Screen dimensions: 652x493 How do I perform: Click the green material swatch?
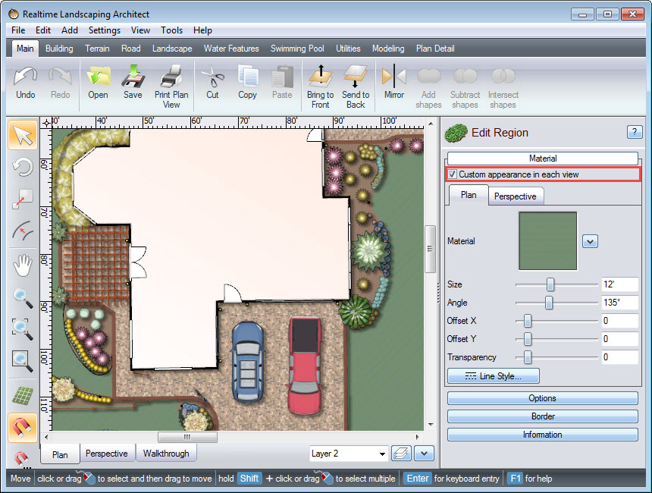pos(547,241)
